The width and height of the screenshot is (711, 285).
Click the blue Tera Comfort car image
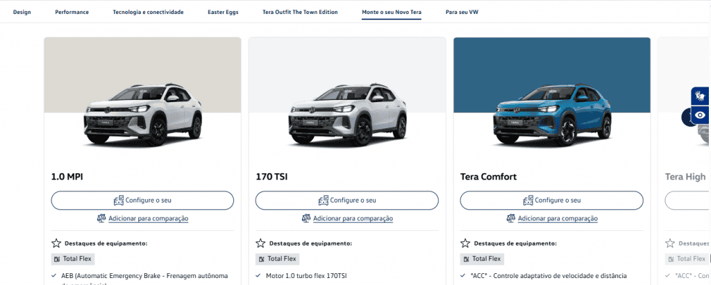(552, 114)
